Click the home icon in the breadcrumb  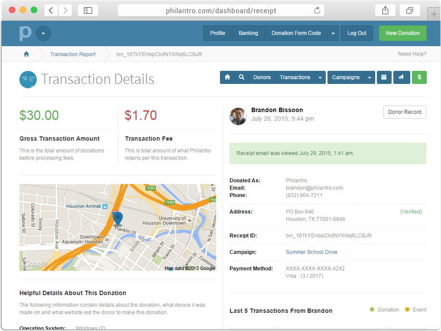pos(26,54)
